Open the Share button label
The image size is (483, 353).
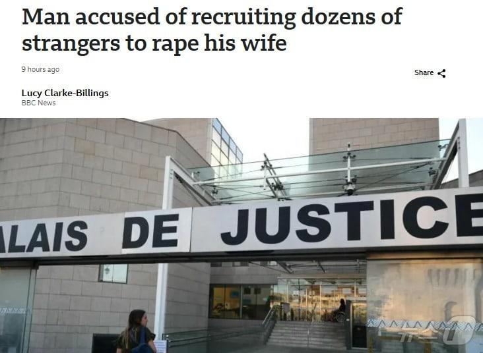tap(424, 73)
